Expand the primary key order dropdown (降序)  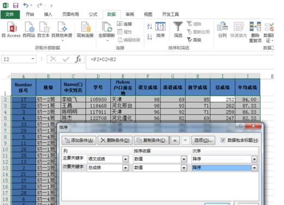(x=255, y=159)
